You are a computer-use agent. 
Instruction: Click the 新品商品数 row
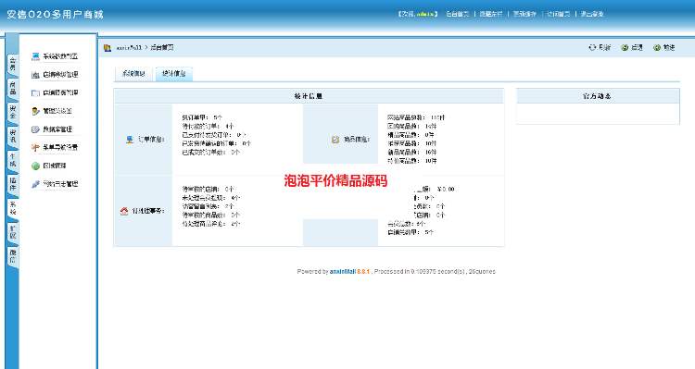click(412, 153)
